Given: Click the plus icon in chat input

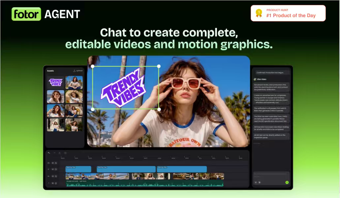Looking at the screenshot, I should click(x=256, y=183).
